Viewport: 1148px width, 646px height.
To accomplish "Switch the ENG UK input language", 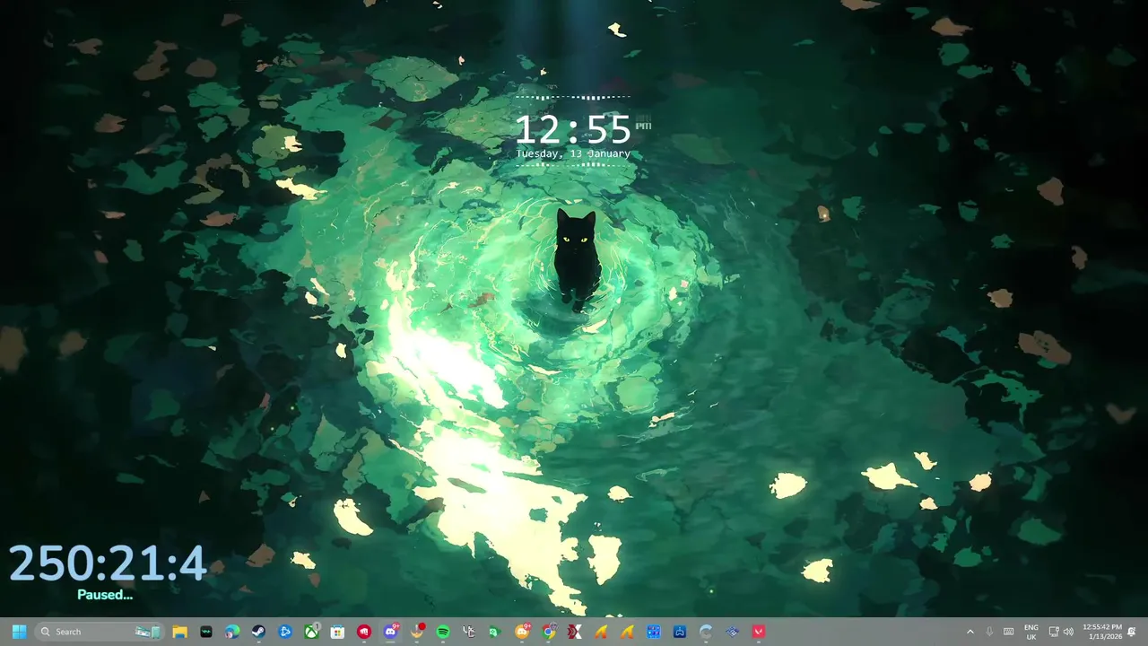I will point(1031,632).
